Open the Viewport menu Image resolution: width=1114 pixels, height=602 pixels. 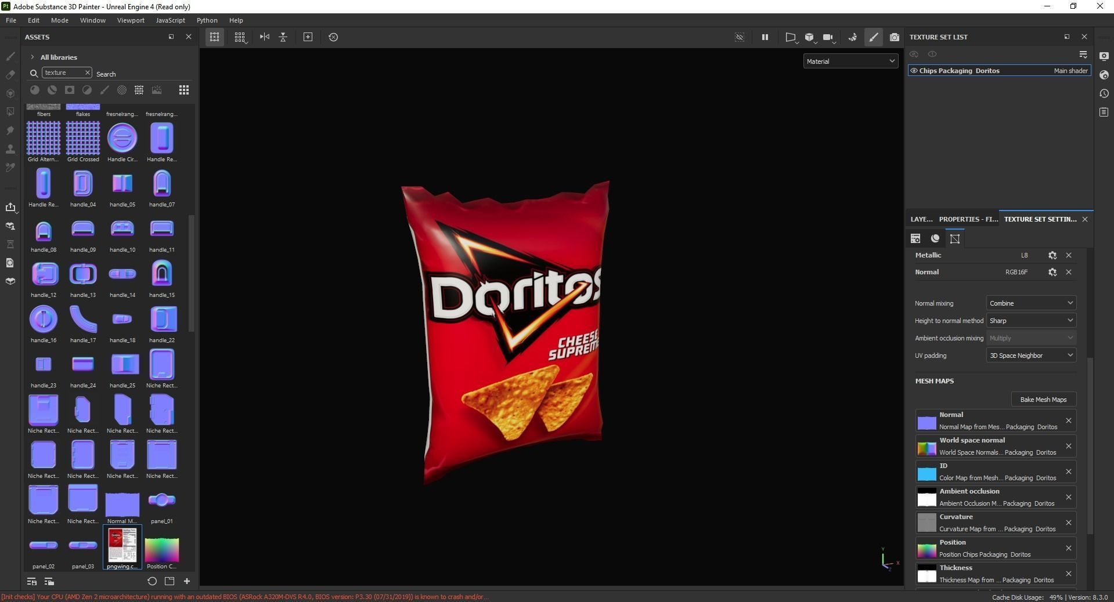coord(131,20)
